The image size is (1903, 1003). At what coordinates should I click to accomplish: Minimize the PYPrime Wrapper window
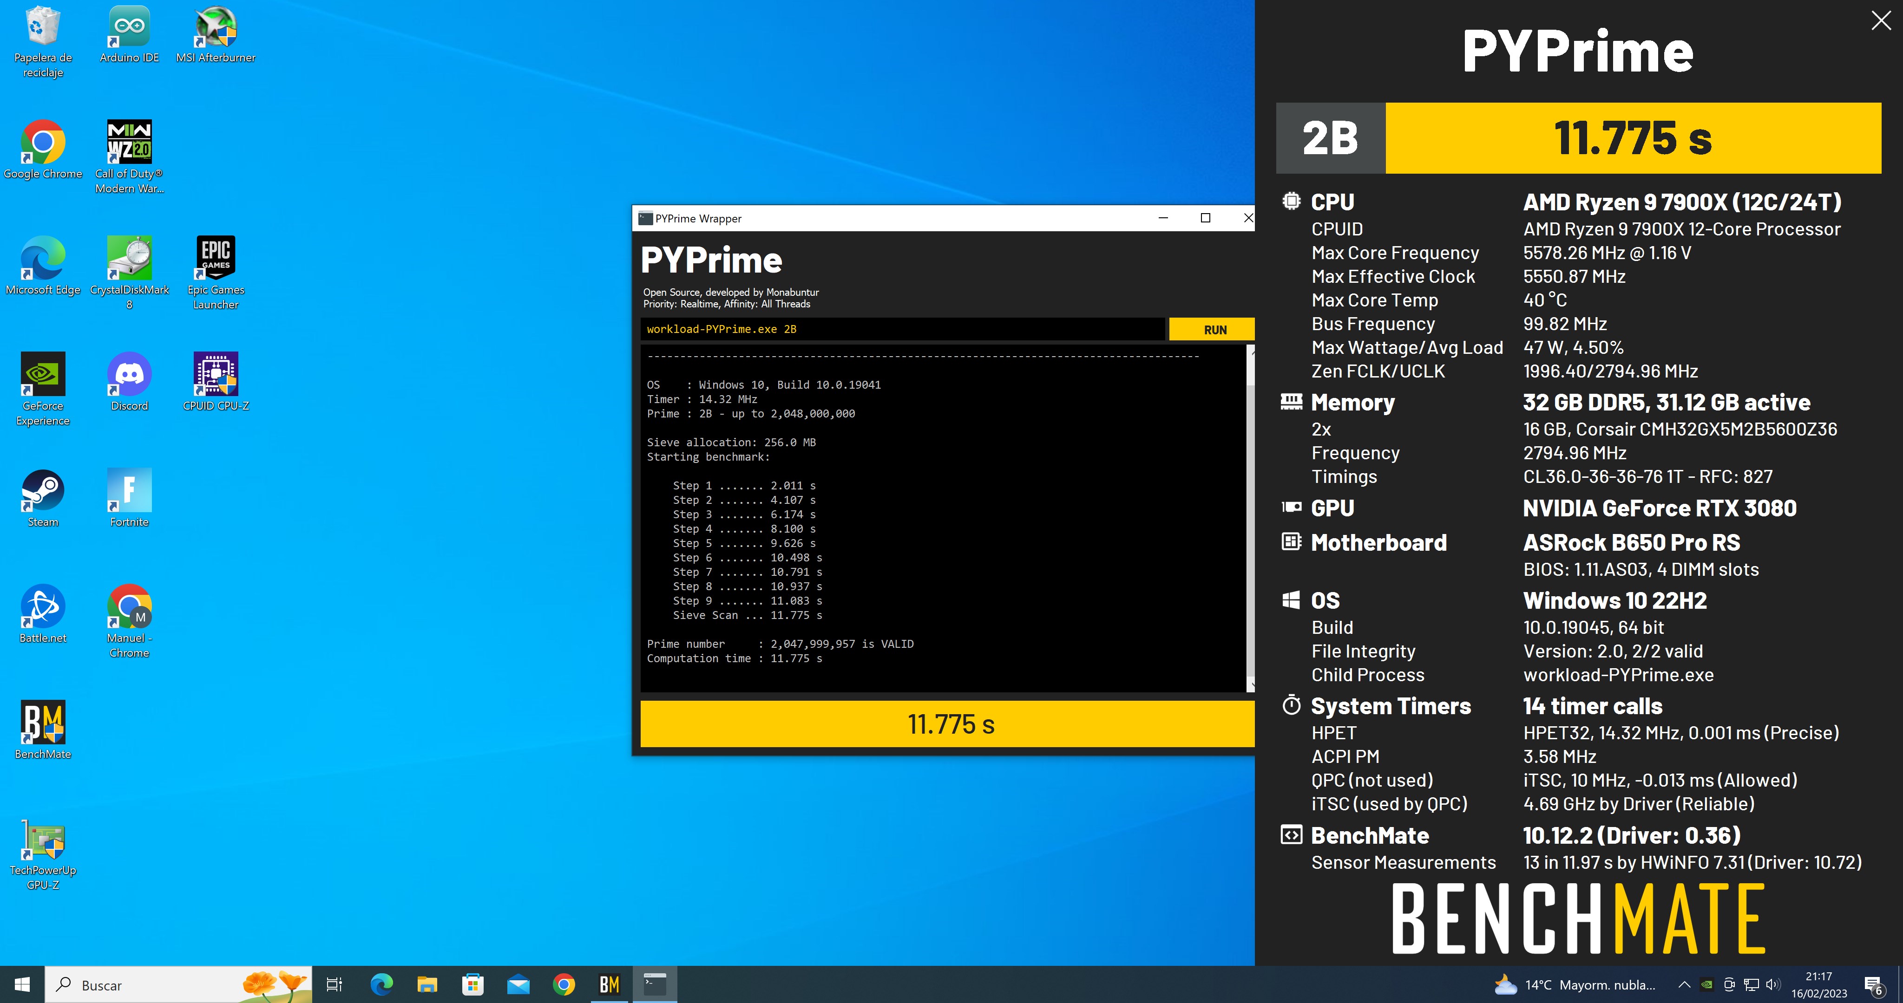tap(1163, 218)
